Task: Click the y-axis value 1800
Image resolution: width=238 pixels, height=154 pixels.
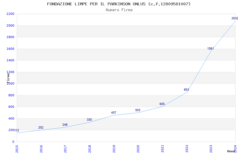Action: tap(10, 37)
